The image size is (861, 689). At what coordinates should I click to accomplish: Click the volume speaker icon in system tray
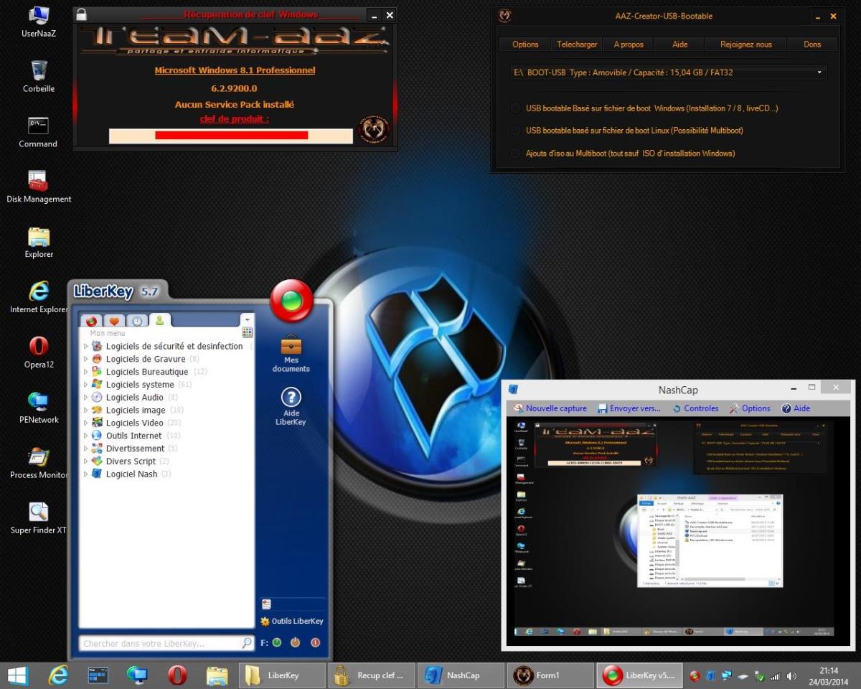coord(791,676)
